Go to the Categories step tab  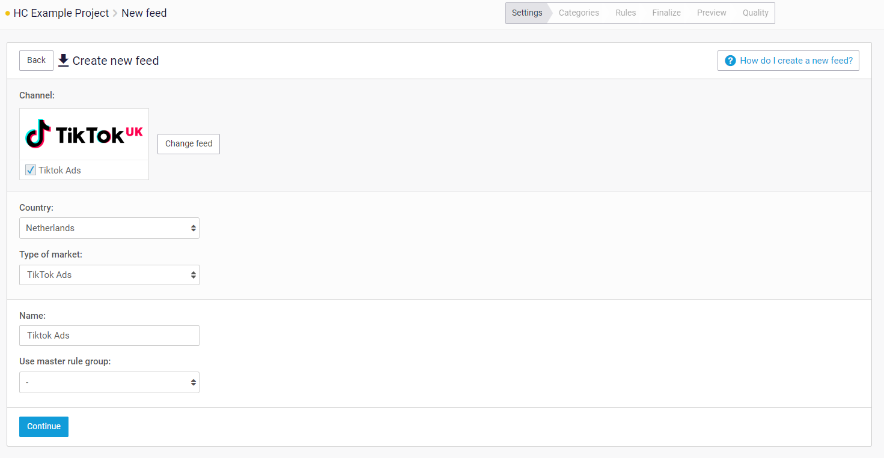(x=579, y=13)
